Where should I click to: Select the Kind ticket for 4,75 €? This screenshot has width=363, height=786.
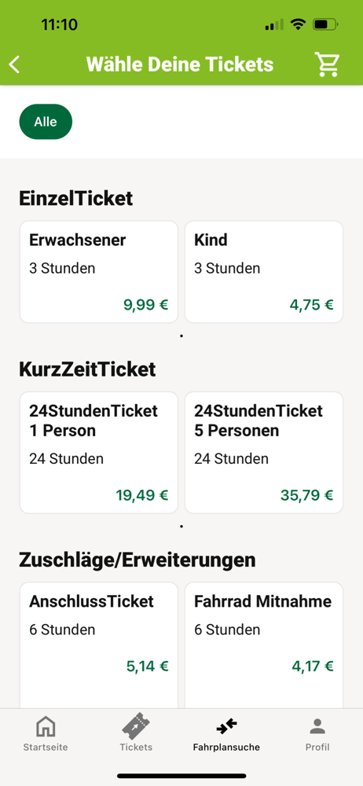[264, 272]
